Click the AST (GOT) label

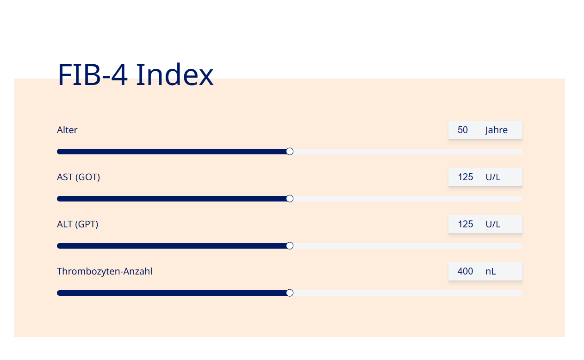pyautogui.click(x=79, y=177)
